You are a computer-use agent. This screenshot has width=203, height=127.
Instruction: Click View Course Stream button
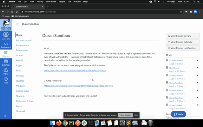click(x=183, y=36)
